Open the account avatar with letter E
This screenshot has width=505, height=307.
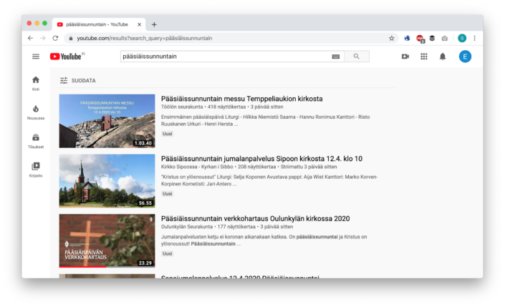465,57
